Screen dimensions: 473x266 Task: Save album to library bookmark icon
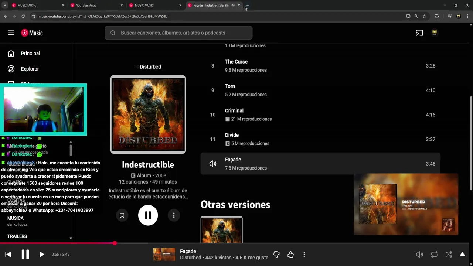tap(122, 215)
